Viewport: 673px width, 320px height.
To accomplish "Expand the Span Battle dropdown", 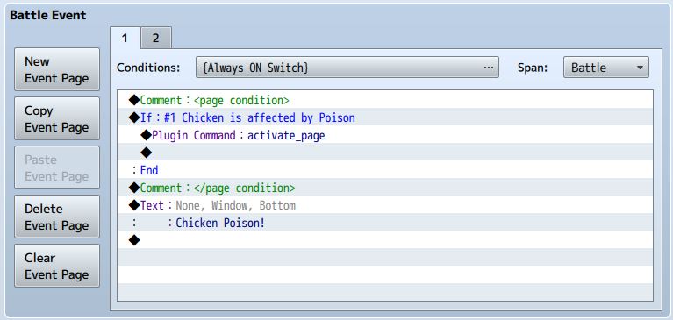I will [x=606, y=68].
